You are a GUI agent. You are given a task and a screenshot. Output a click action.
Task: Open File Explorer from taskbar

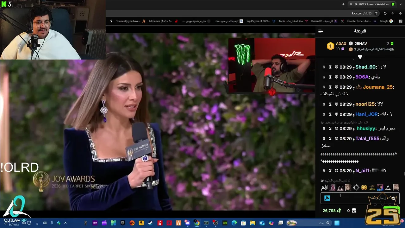tap(252, 223)
